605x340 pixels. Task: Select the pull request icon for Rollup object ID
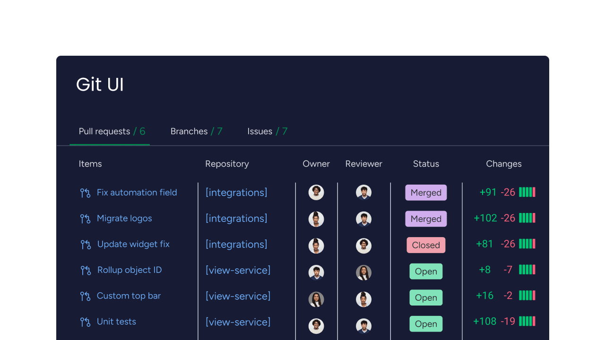[85, 270]
